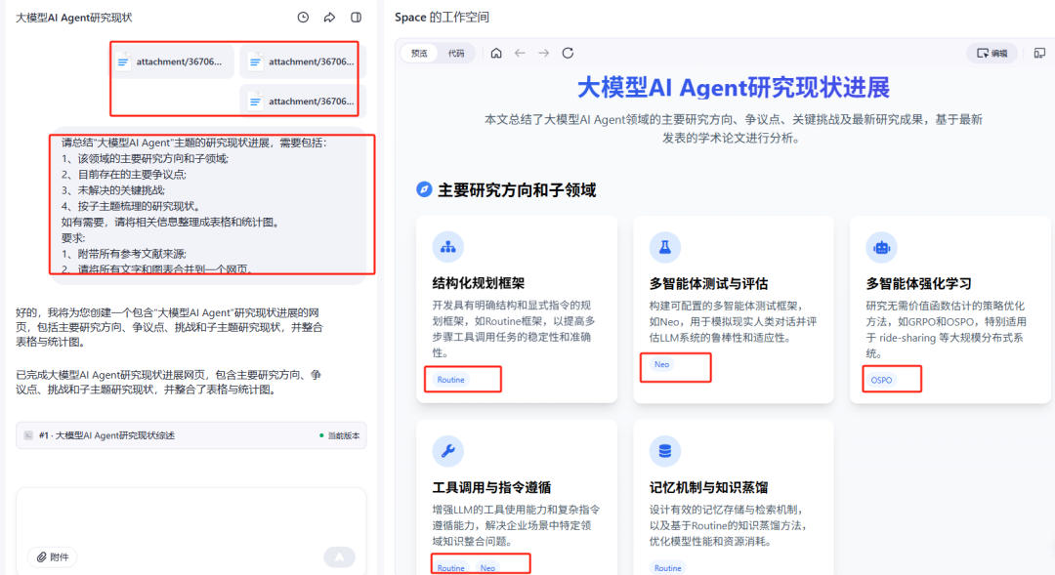Open the conversation history clock icon
Image resolution: width=1055 pixels, height=575 pixels.
click(303, 18)
